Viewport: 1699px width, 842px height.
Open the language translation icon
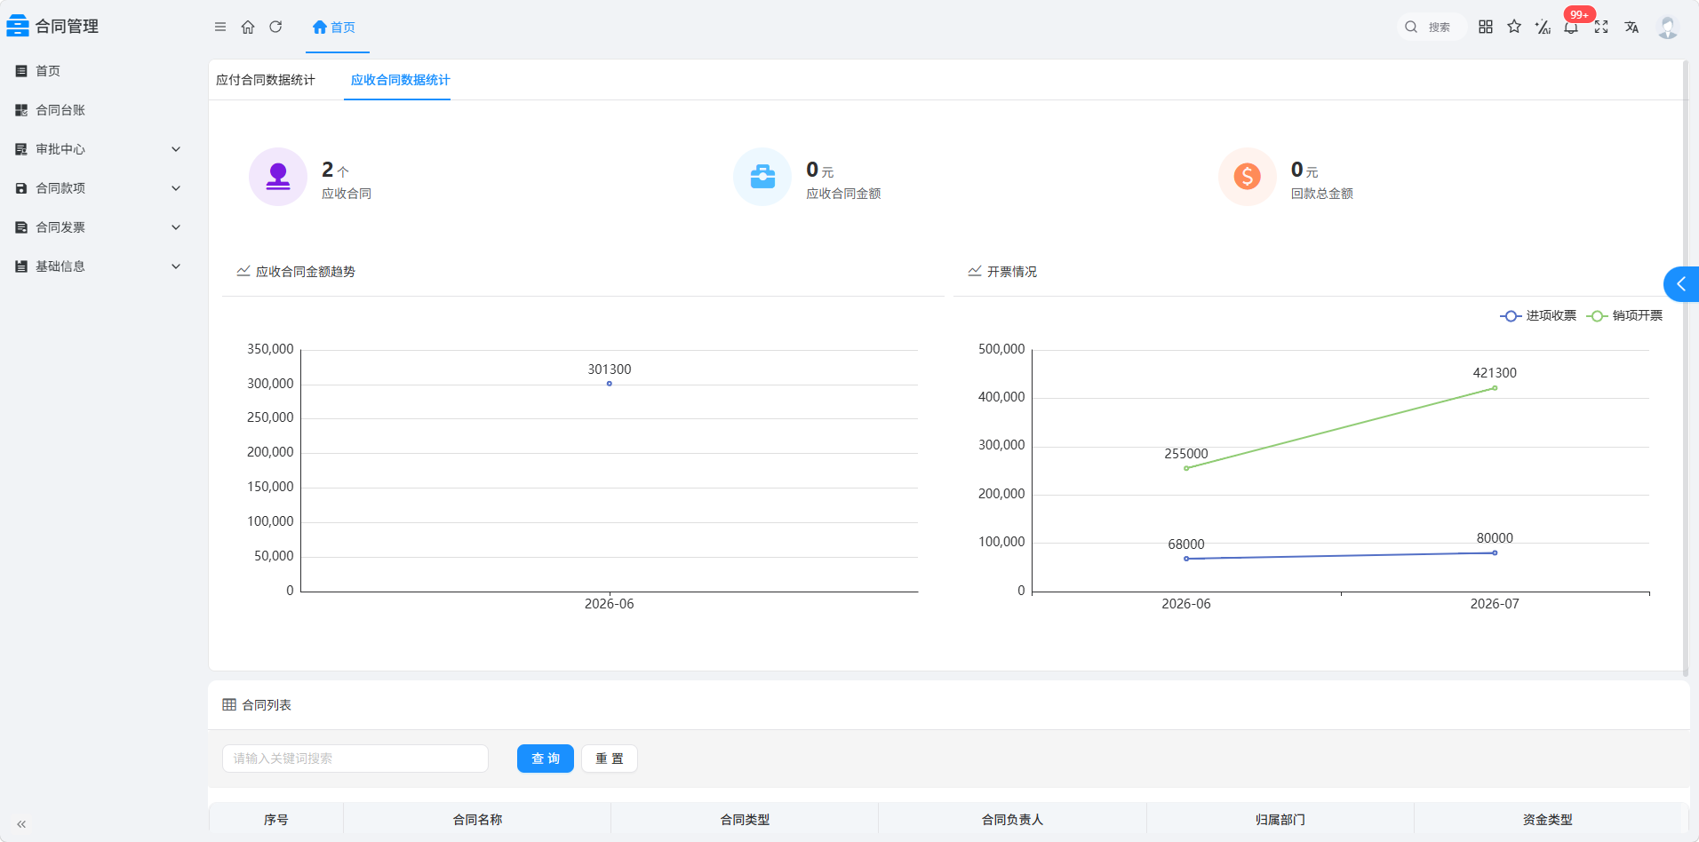coord(1631,27)
